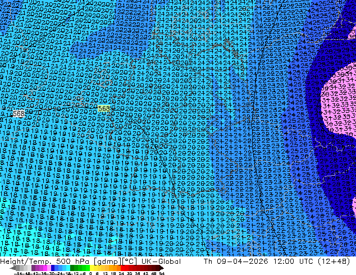Click the '[gdmp][°C]' units label
The width and height of the screenshot is (356, 275).
[116, 262]
